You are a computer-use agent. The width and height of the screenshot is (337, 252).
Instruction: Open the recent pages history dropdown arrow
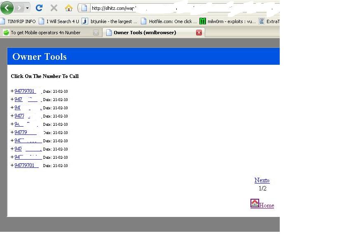(x=28, y=8)
